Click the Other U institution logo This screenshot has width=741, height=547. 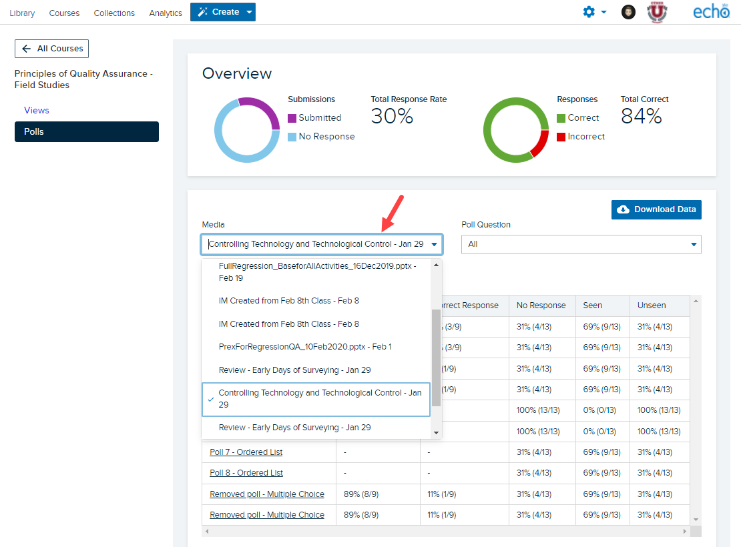coord(657,12)
